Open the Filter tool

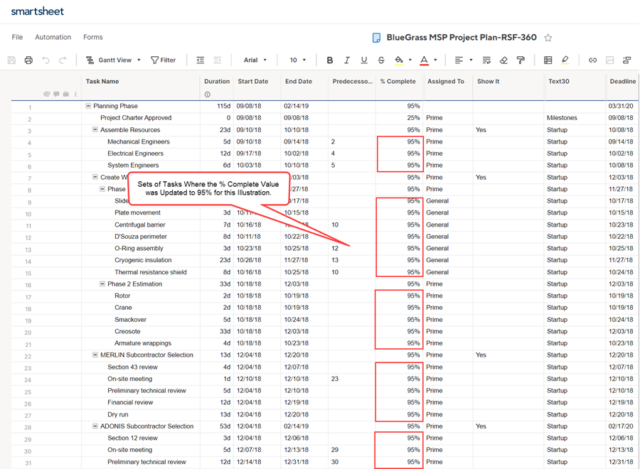[x=164, y=60]
